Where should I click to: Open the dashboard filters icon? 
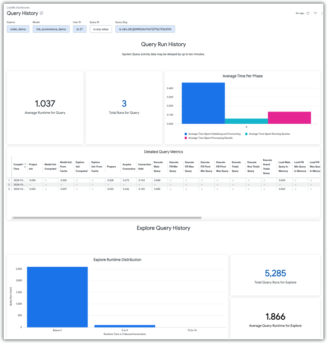tap(315, 13)
